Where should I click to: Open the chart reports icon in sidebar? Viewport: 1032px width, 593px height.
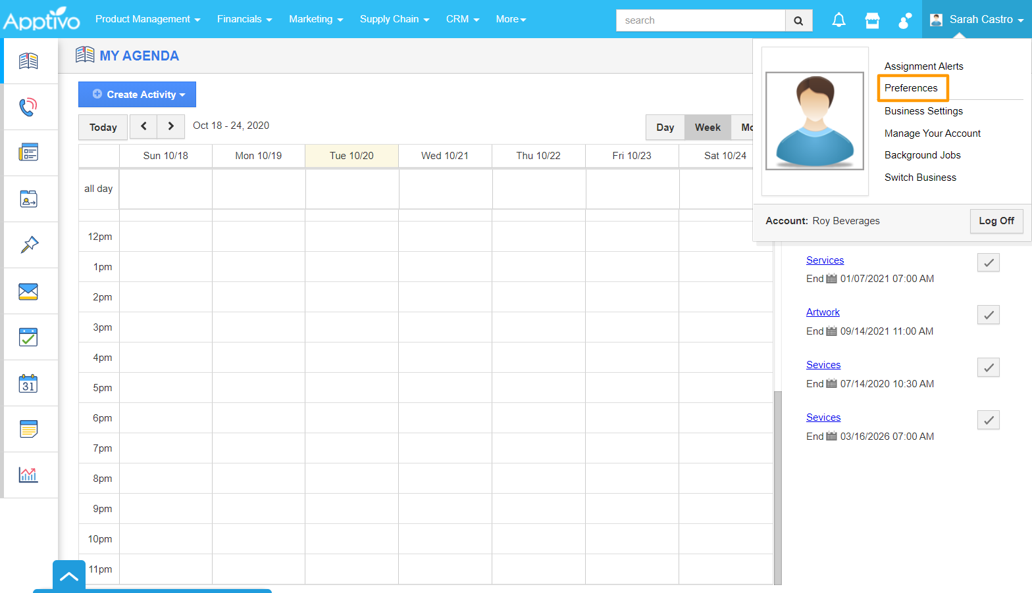click(28, 475)
